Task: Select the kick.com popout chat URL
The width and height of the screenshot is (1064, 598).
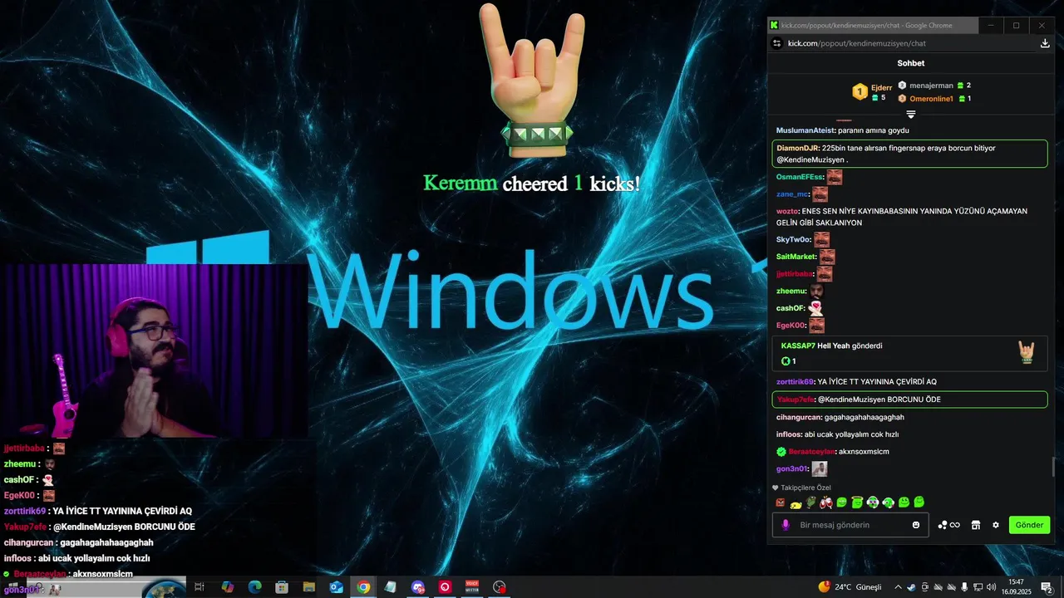Action: click(x=856, y=43)
